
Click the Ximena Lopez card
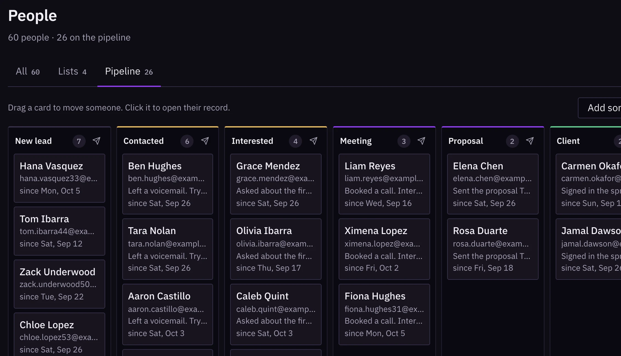[384, 249]
